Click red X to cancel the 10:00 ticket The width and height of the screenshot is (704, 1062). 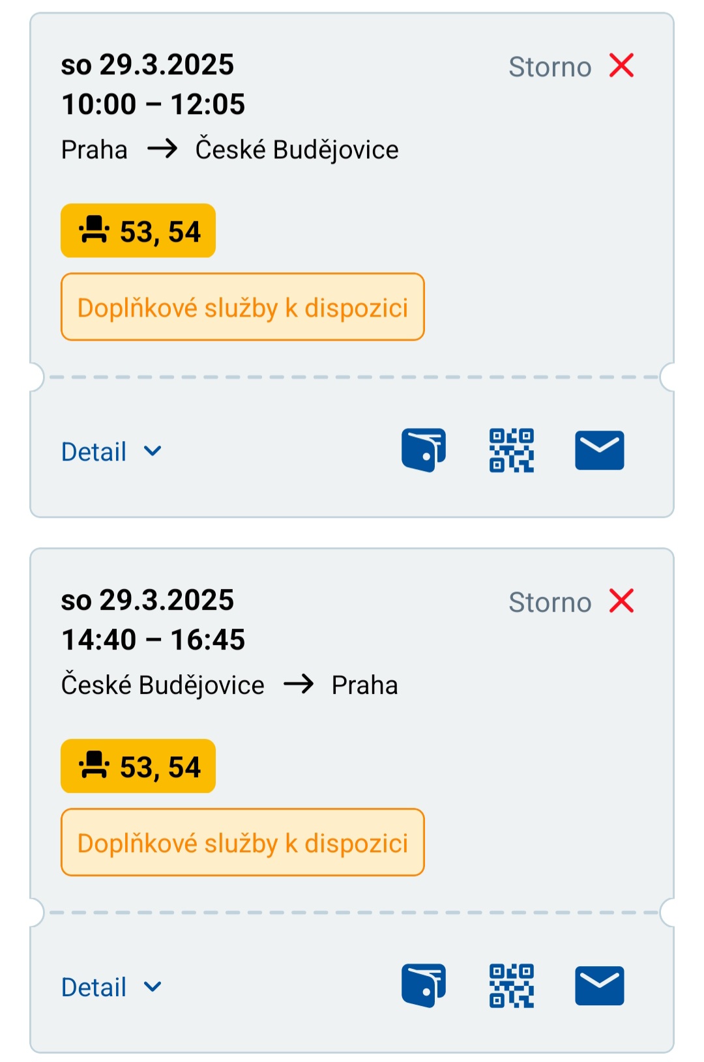click(621, 65)
